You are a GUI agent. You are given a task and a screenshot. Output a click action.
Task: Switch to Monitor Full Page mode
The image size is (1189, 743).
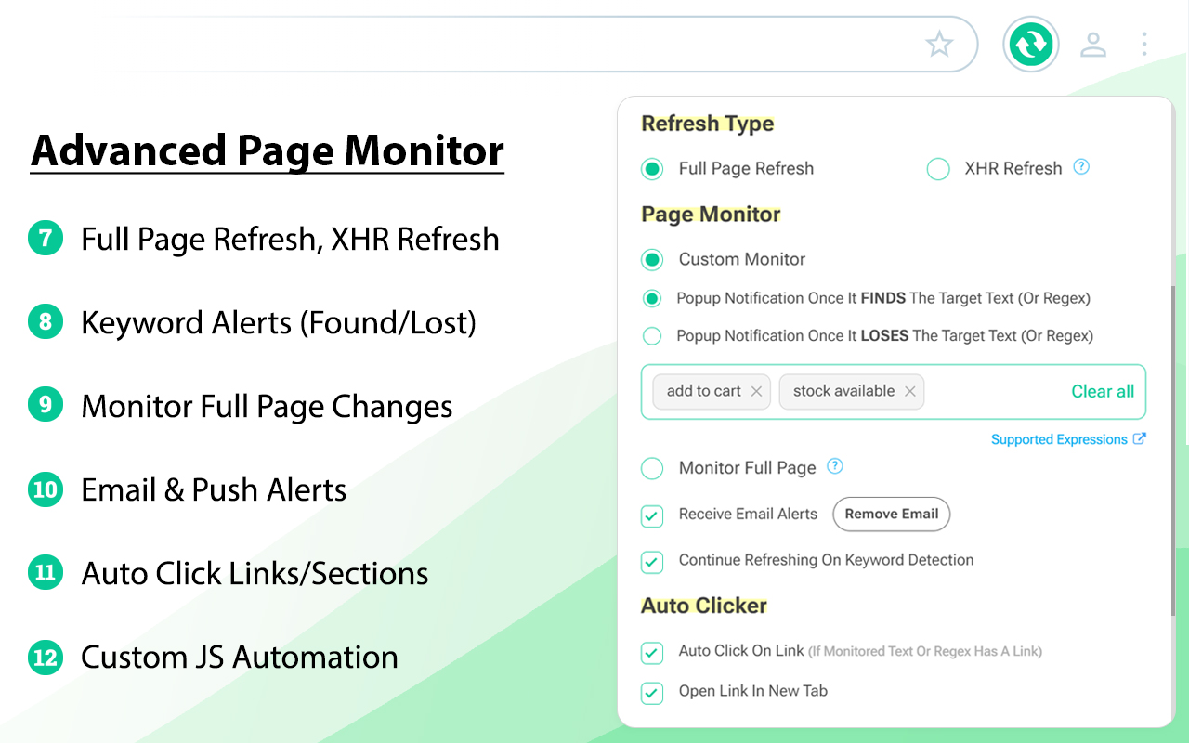click(652, 468)
